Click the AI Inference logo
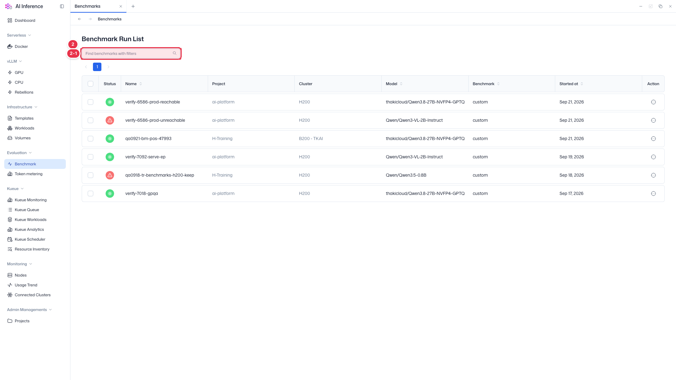The image size is (676, 380). tap(8, 6)
